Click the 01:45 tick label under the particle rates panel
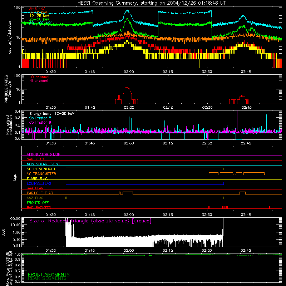 click(x=90, y=108)
